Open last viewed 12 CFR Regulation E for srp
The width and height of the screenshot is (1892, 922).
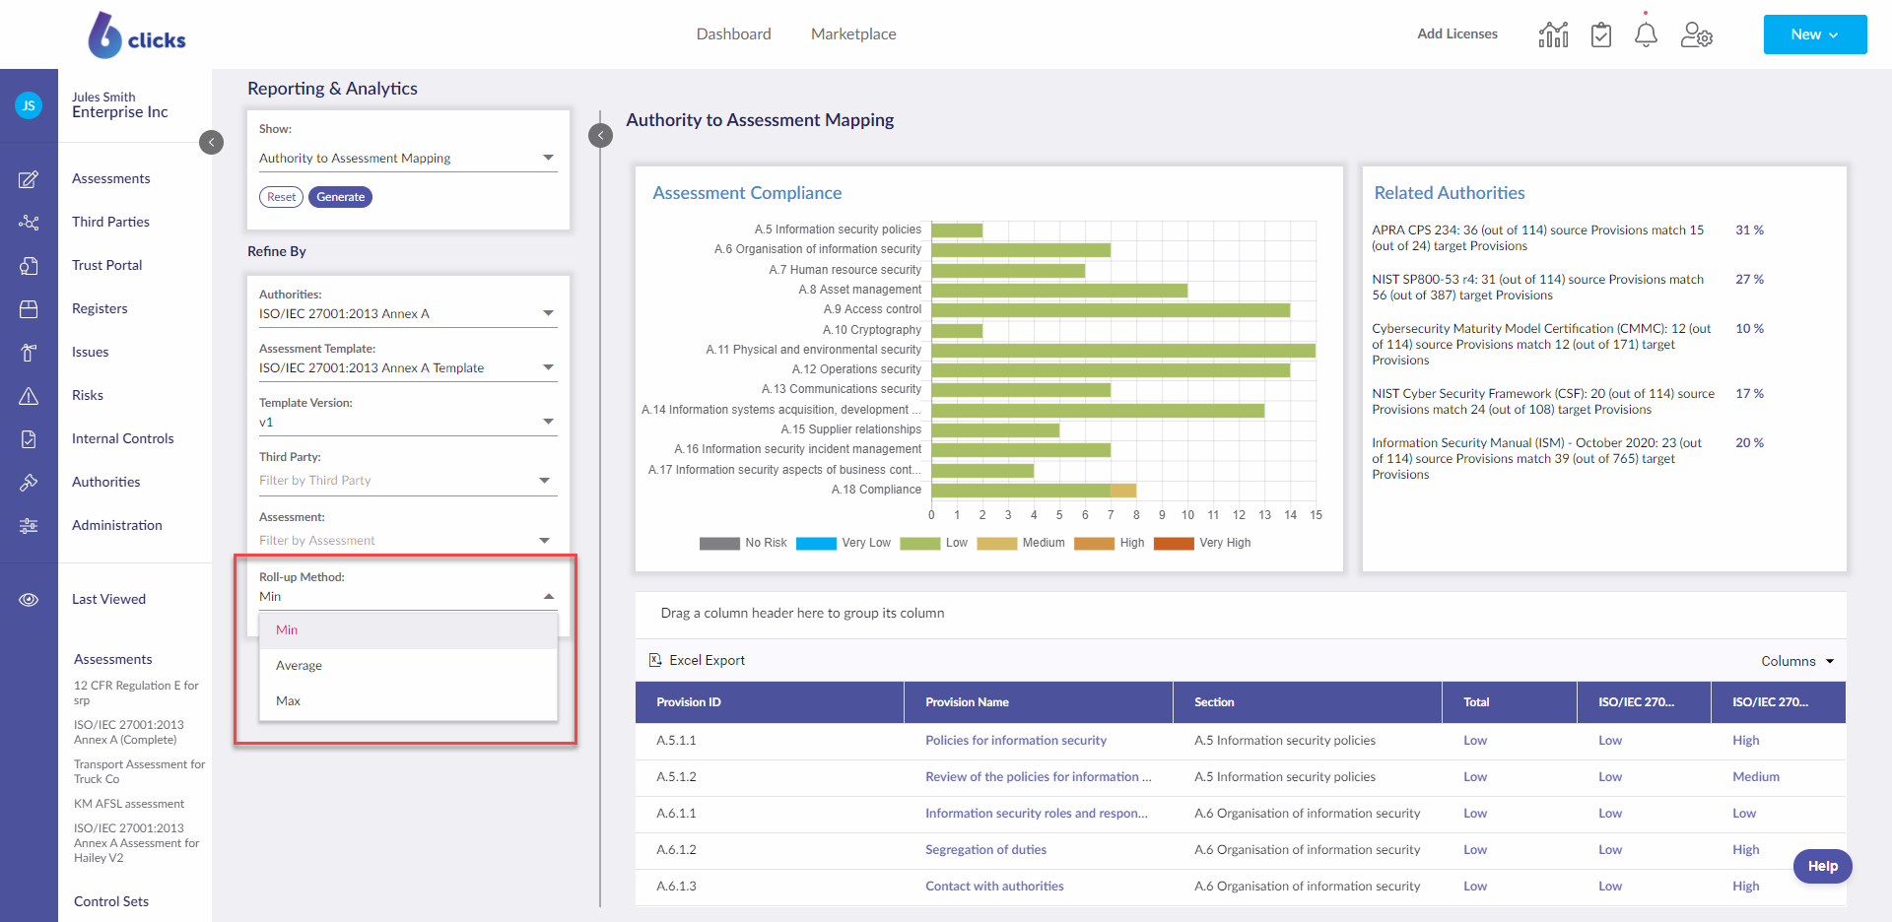point(136,692)
